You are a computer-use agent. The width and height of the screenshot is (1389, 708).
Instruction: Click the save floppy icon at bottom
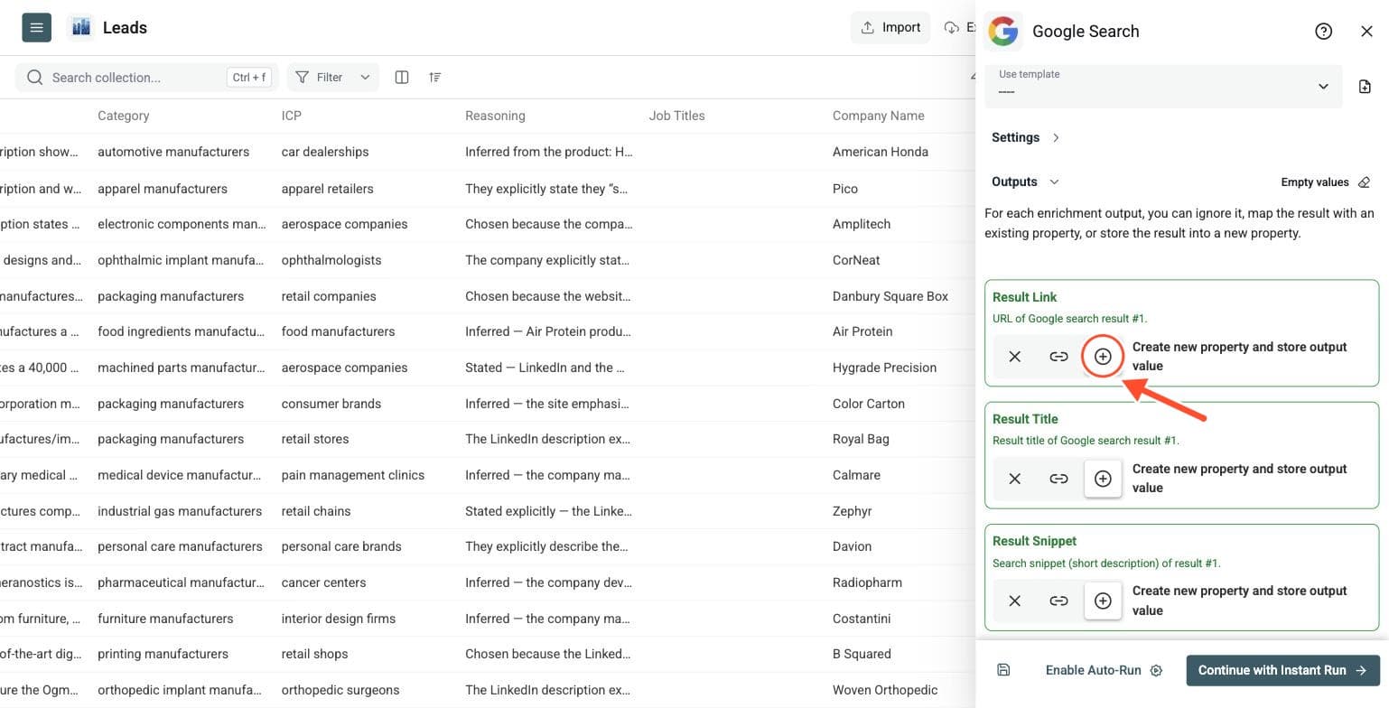[x=1003, y=670]
